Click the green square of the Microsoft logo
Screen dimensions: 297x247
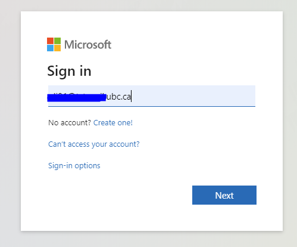click(57, 41)
